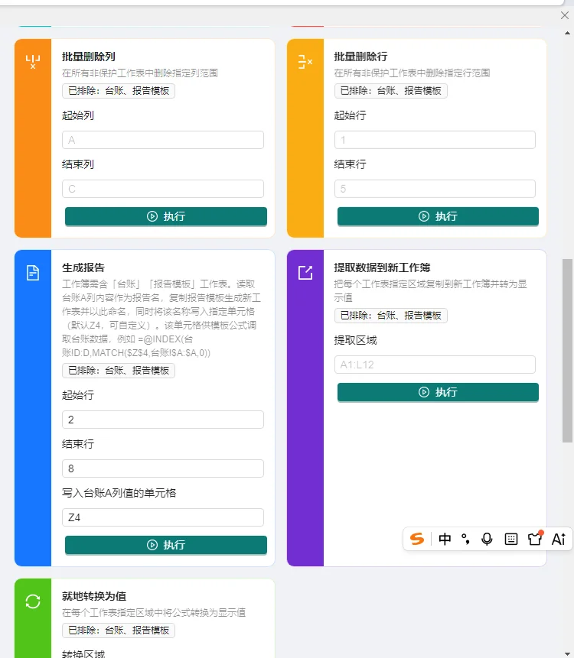Click the vertical scrollbar thumb
The image size is (574, 658).
coord(567,351)
